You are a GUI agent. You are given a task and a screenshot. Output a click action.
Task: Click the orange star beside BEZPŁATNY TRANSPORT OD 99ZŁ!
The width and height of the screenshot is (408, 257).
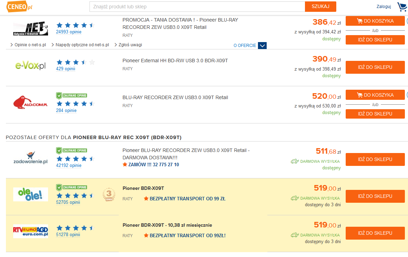click(146, 235)
